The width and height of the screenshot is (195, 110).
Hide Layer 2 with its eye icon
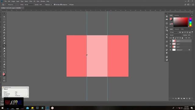pos(171,44)
